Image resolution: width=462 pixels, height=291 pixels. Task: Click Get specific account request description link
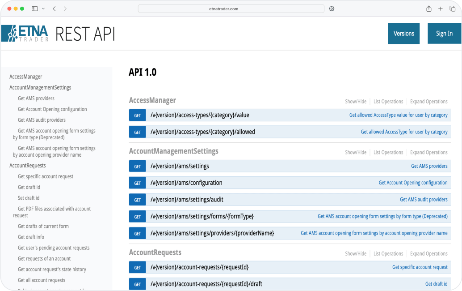420,267
